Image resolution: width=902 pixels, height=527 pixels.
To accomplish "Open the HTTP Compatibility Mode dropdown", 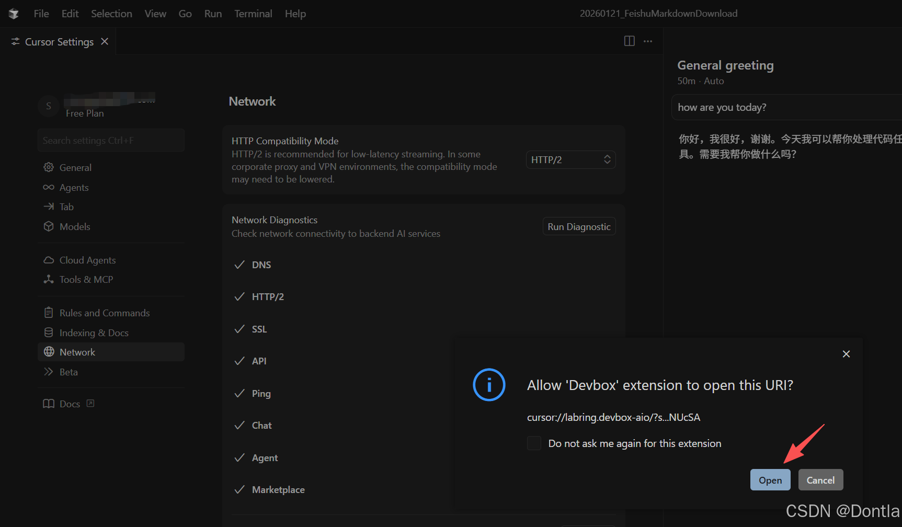I will pyautogui.click(x=570, y=160).
